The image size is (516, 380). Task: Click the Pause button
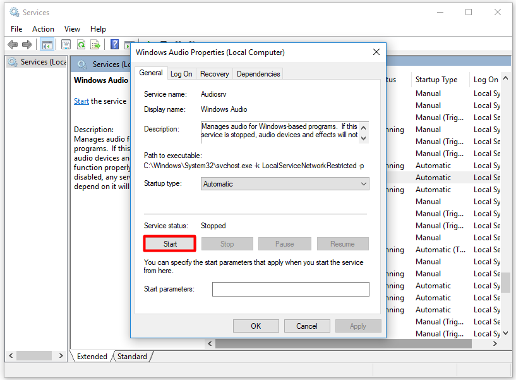point(285,244)
